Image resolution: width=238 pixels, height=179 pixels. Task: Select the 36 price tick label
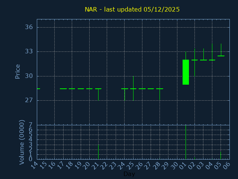[x=29, y=27]
